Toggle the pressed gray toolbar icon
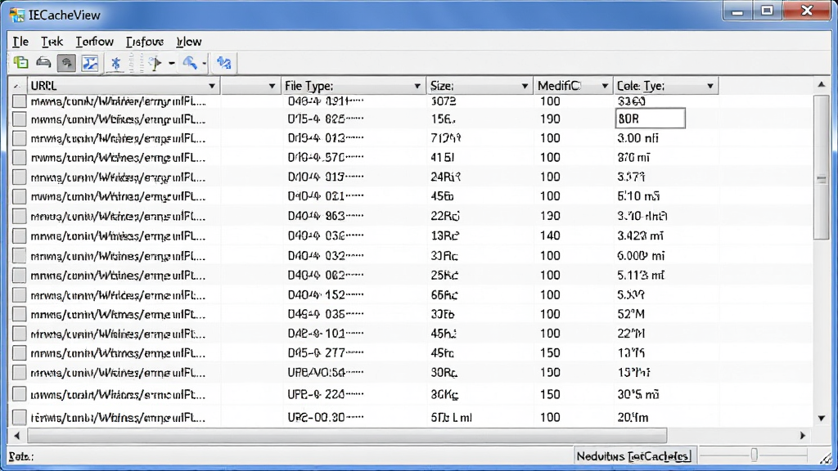This screenshot has height=471, width=838. coord(66,63)
